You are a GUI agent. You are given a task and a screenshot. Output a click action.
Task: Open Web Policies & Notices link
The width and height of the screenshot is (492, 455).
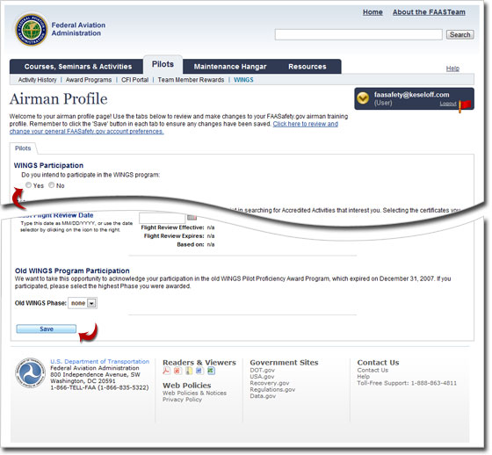(194, 393)
